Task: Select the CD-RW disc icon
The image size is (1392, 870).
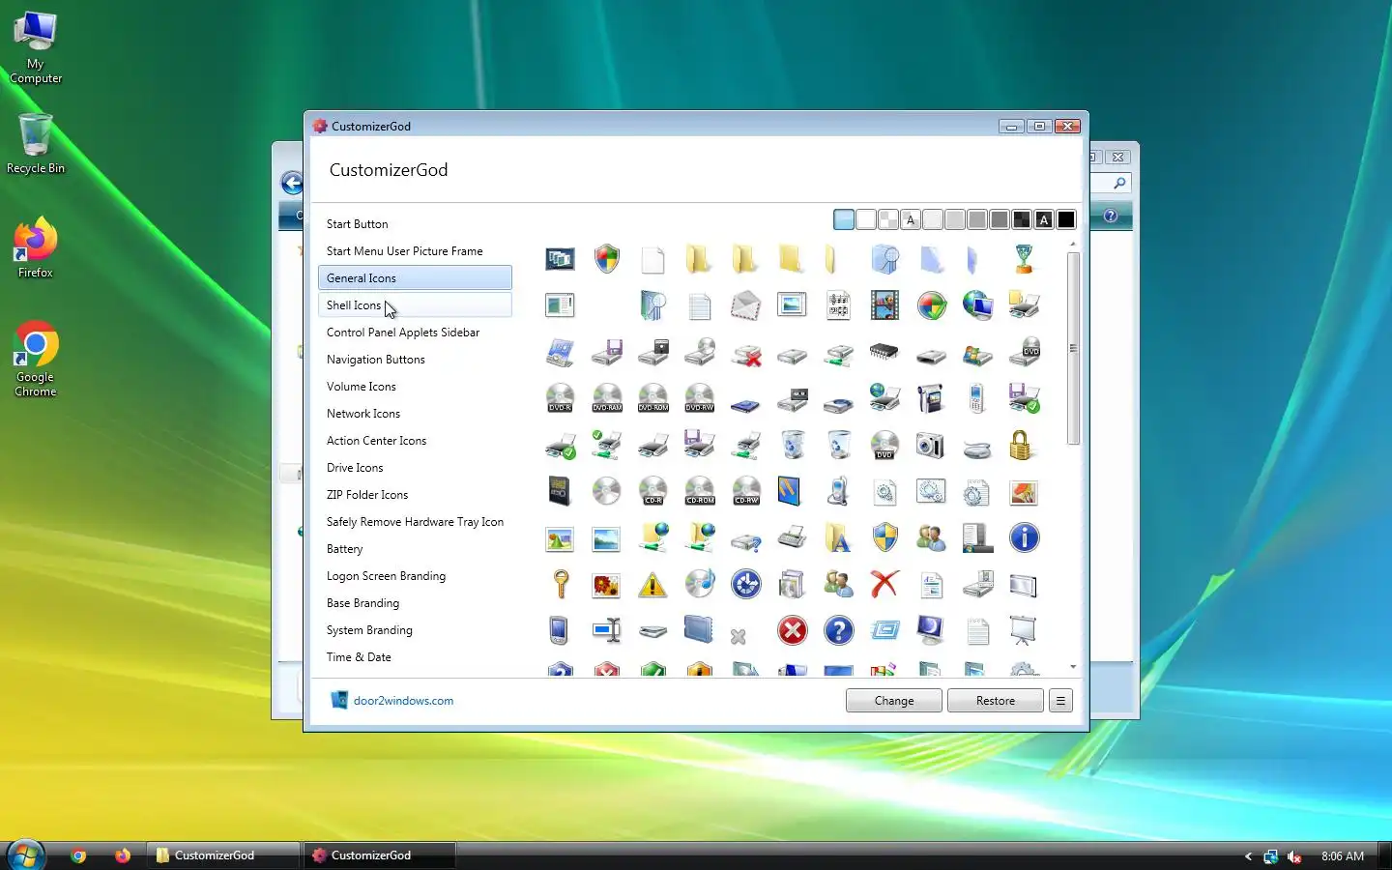Action: click(746, 491)
